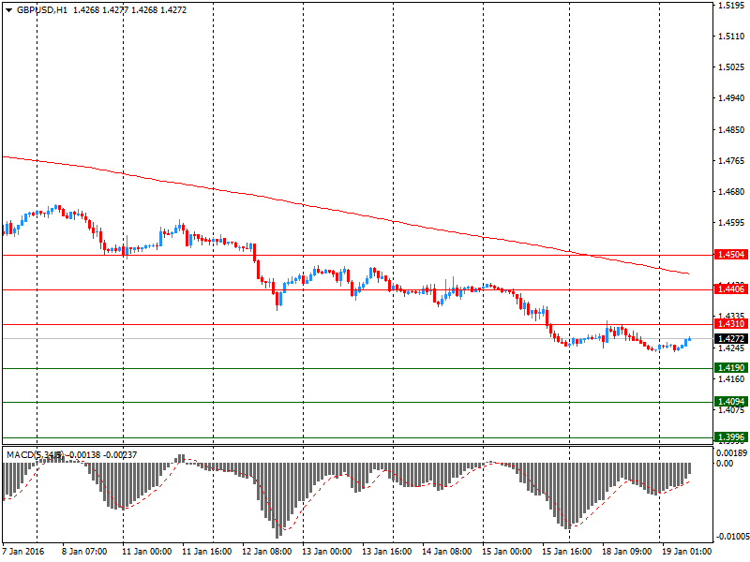Select the 15 Jan 16:00 time axis label
This screenshot has height=562, width=750.
[567, 552]
